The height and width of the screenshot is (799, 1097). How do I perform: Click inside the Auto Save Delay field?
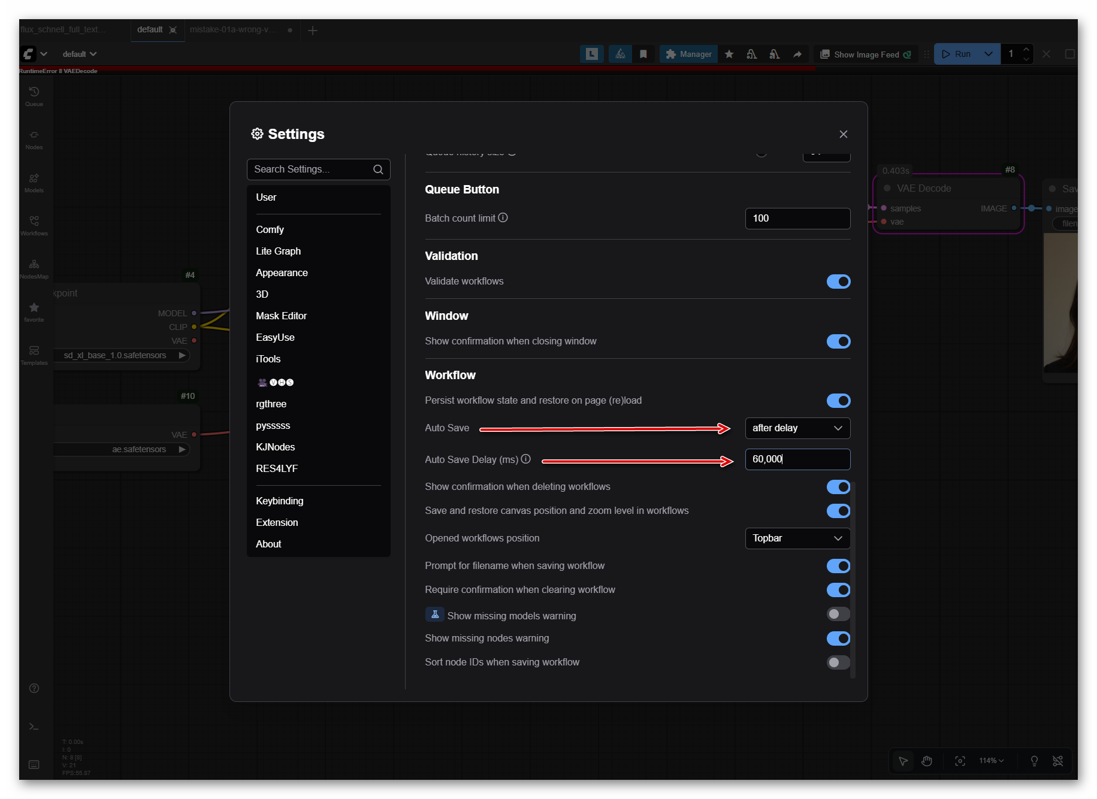click(x=797, y=459)
